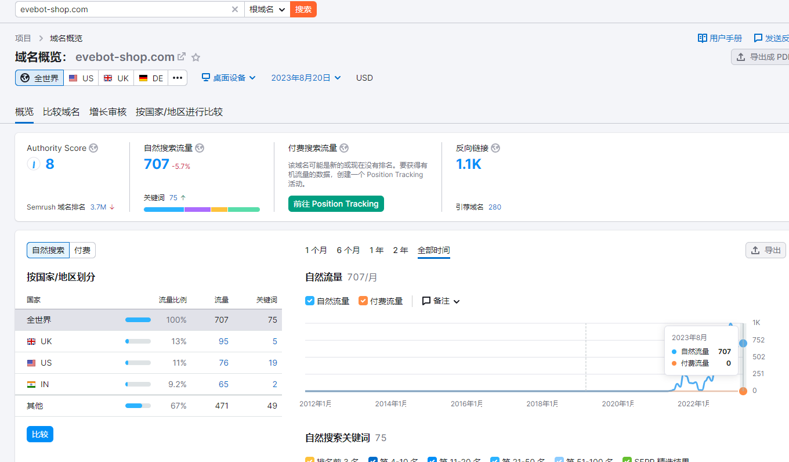
Task: Click 导出成 PDF button
Action: pyautogui.click(x=761, y=57)
